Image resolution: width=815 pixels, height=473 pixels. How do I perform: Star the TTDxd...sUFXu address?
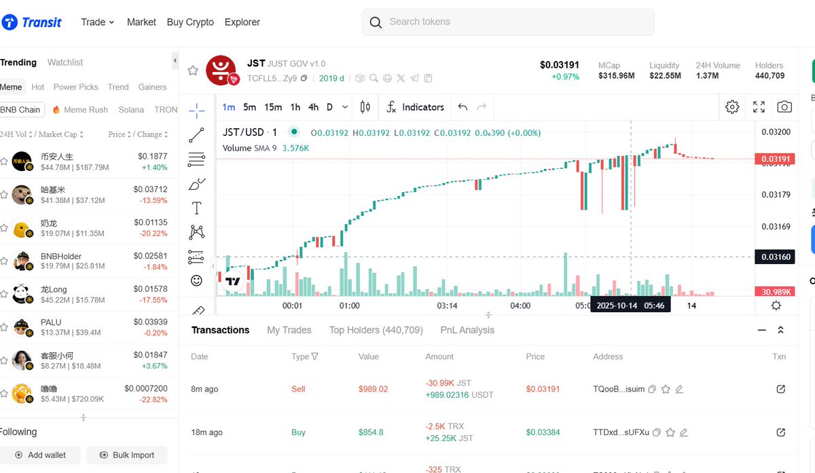[x=670, y=432]
